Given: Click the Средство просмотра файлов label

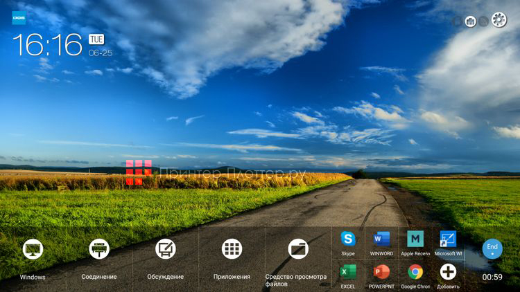Looking at the screenshot, I should coord(296,280).
